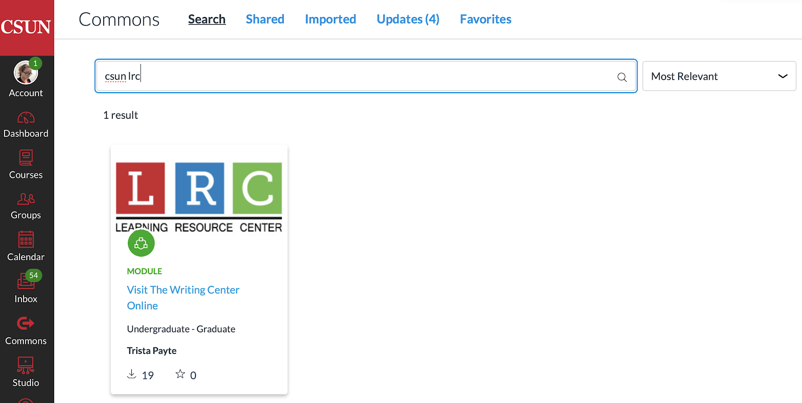802x403 pixels.
Task: Switch to the Imported tab
Action: point(330,19)
